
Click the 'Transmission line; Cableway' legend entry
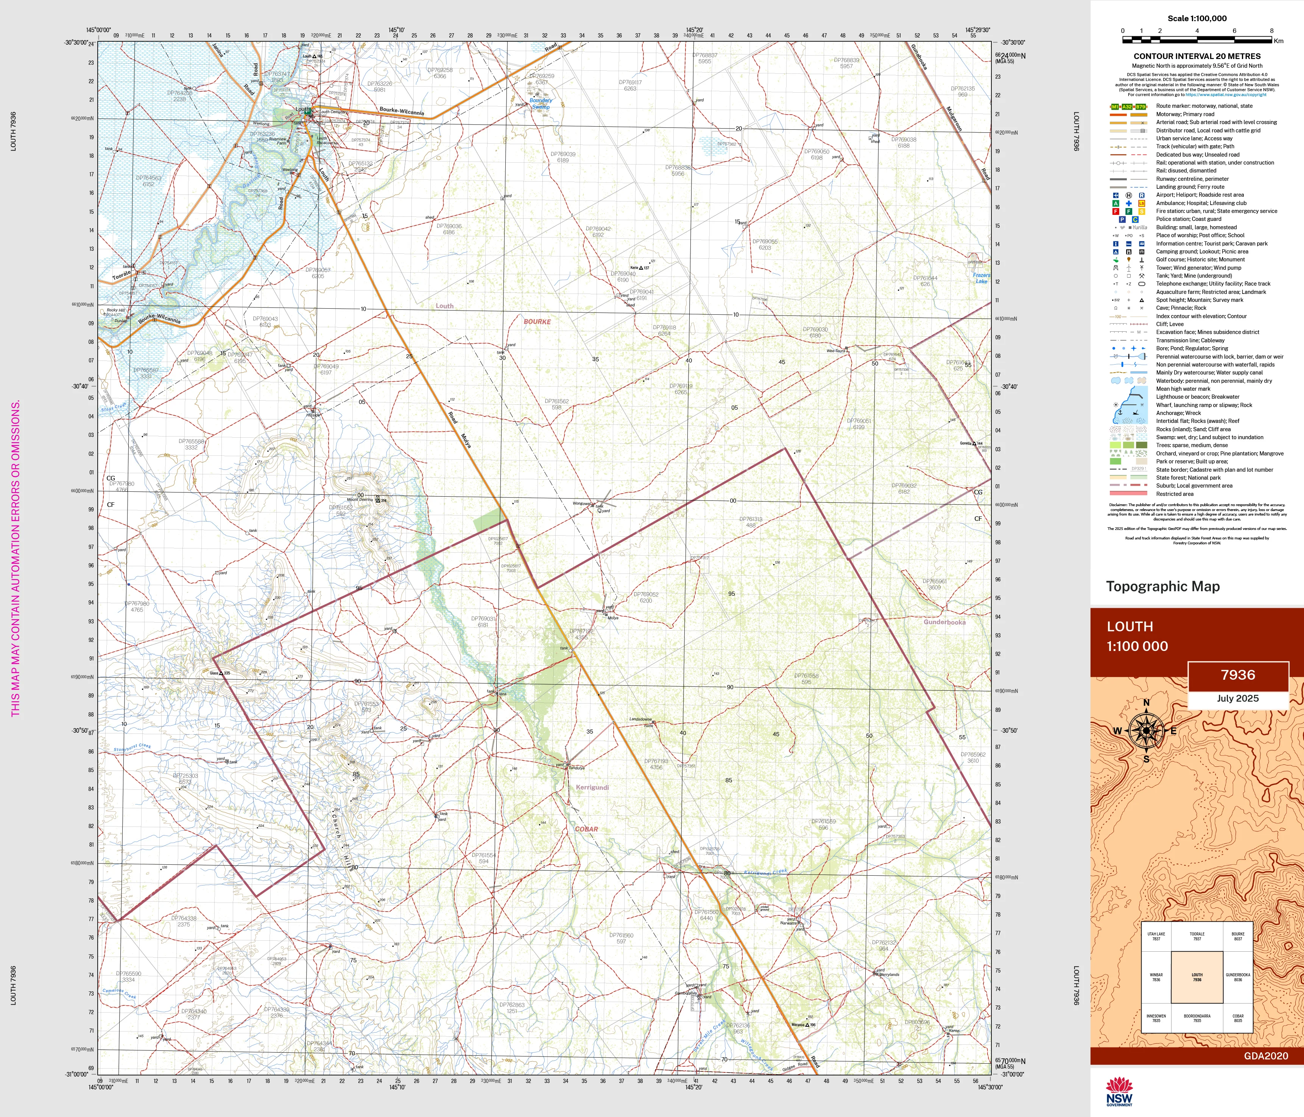point(1191,340)
